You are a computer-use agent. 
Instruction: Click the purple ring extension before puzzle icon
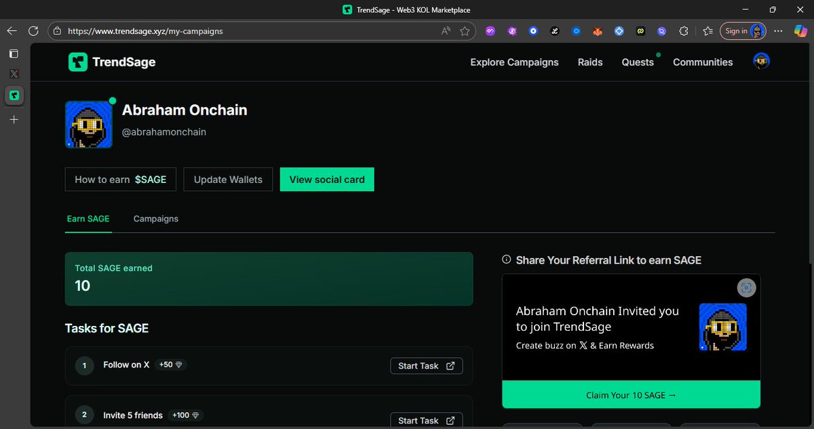(662, 31)
